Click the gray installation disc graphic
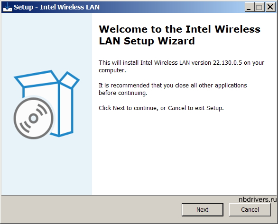 click(33, 118)
